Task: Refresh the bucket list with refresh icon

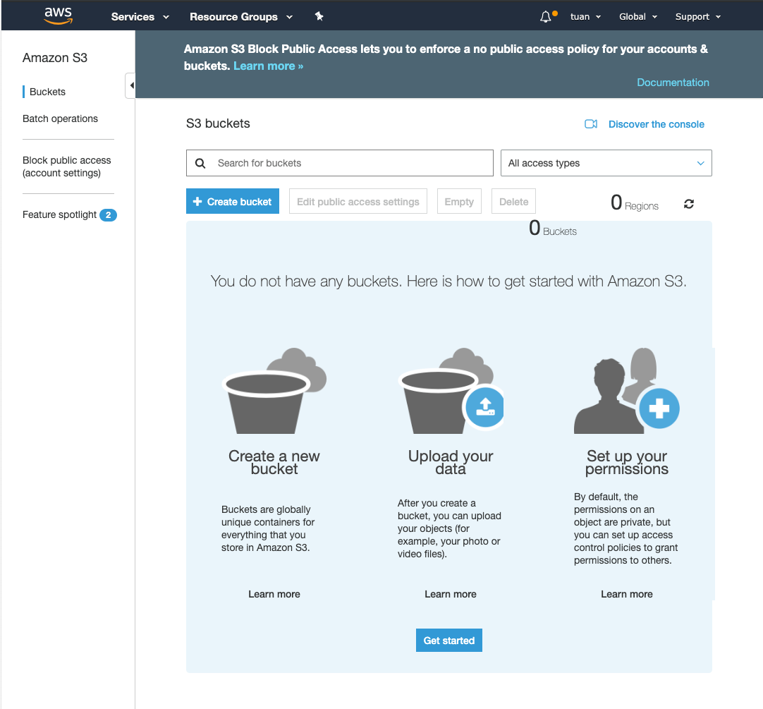Action: [688, 204]
